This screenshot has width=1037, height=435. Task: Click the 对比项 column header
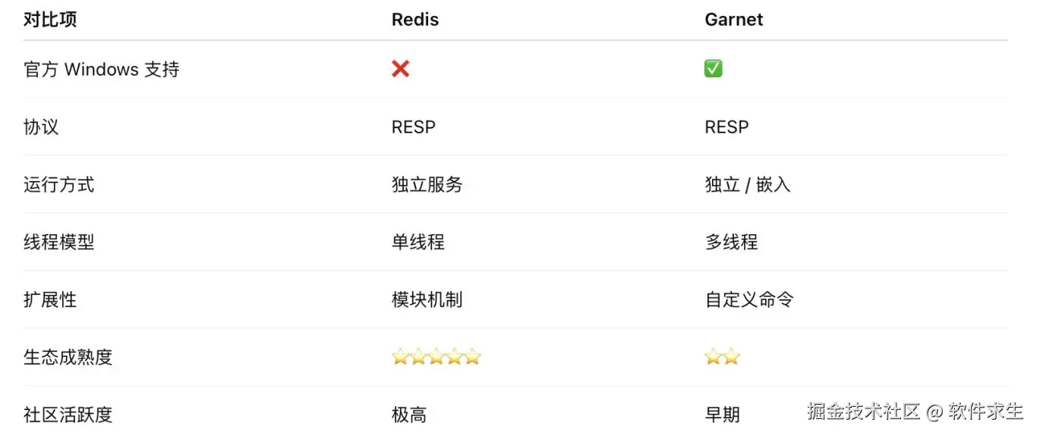(50, 20)
